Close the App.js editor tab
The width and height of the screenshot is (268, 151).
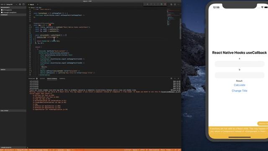[38, 5]
